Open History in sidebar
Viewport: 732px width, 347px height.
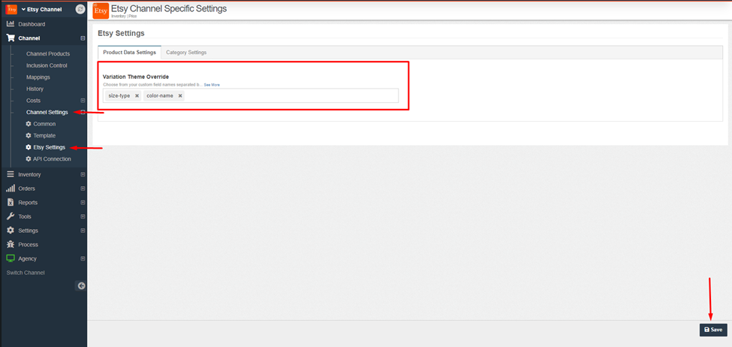tap(35, 89)
